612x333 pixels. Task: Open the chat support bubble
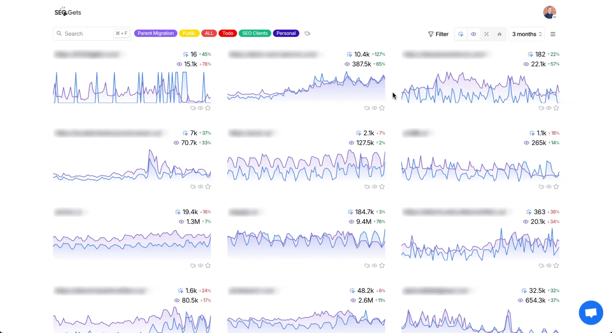(591, 313)
